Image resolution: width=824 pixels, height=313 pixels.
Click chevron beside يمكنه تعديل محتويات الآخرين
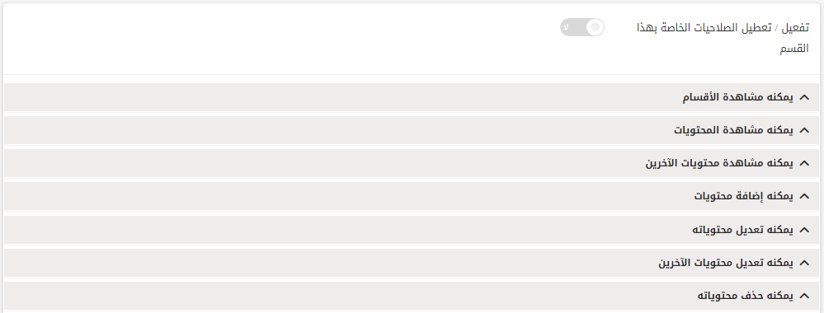point(804,263)
